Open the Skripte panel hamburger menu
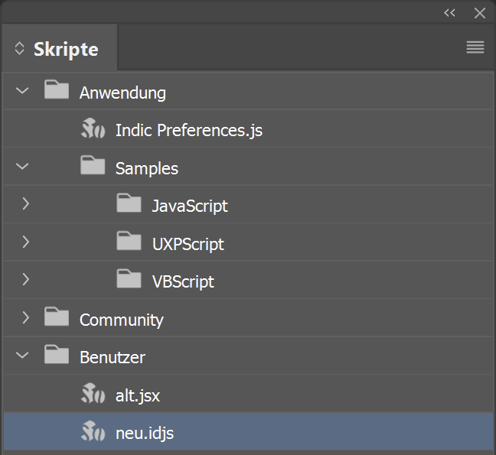This screenshot has width=496, height=455. click(475, 47)
